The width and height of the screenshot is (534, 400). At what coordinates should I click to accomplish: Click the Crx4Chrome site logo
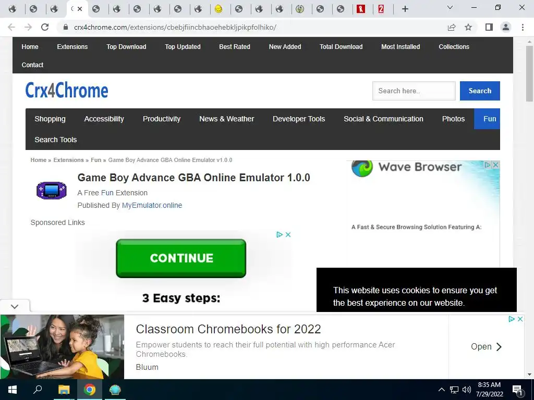pos(66,91)
